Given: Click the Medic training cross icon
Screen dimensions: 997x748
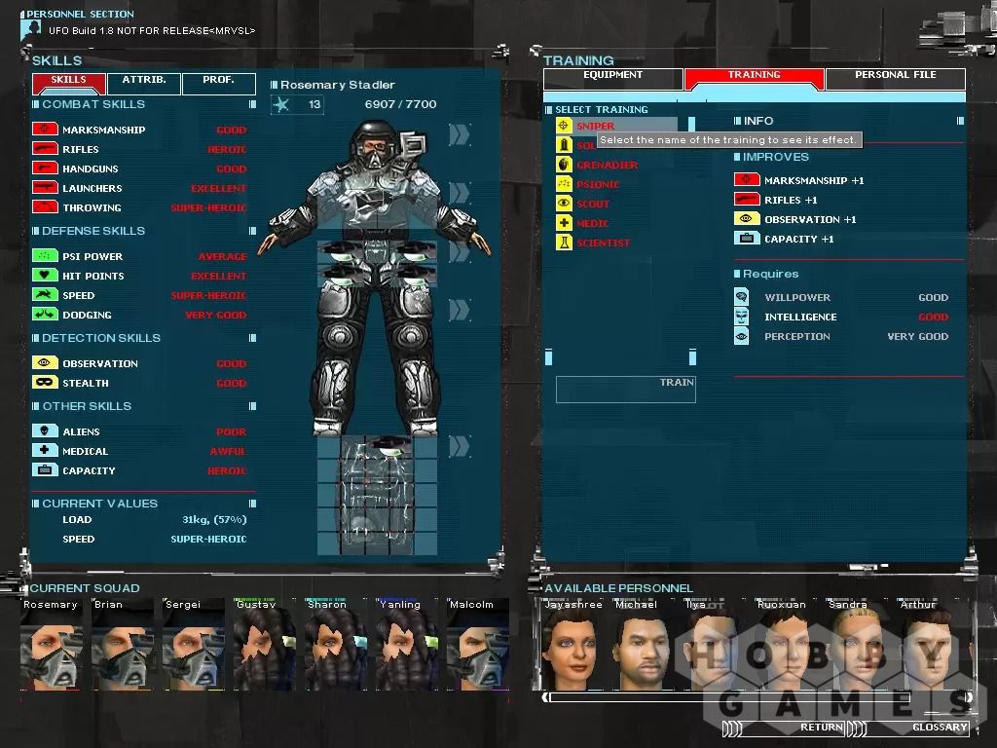Looking at the screenshot, I should [x=564, y=223].
